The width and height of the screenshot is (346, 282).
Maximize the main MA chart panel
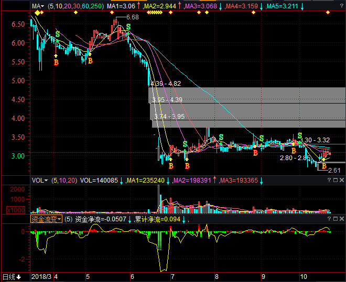(335, 7)
